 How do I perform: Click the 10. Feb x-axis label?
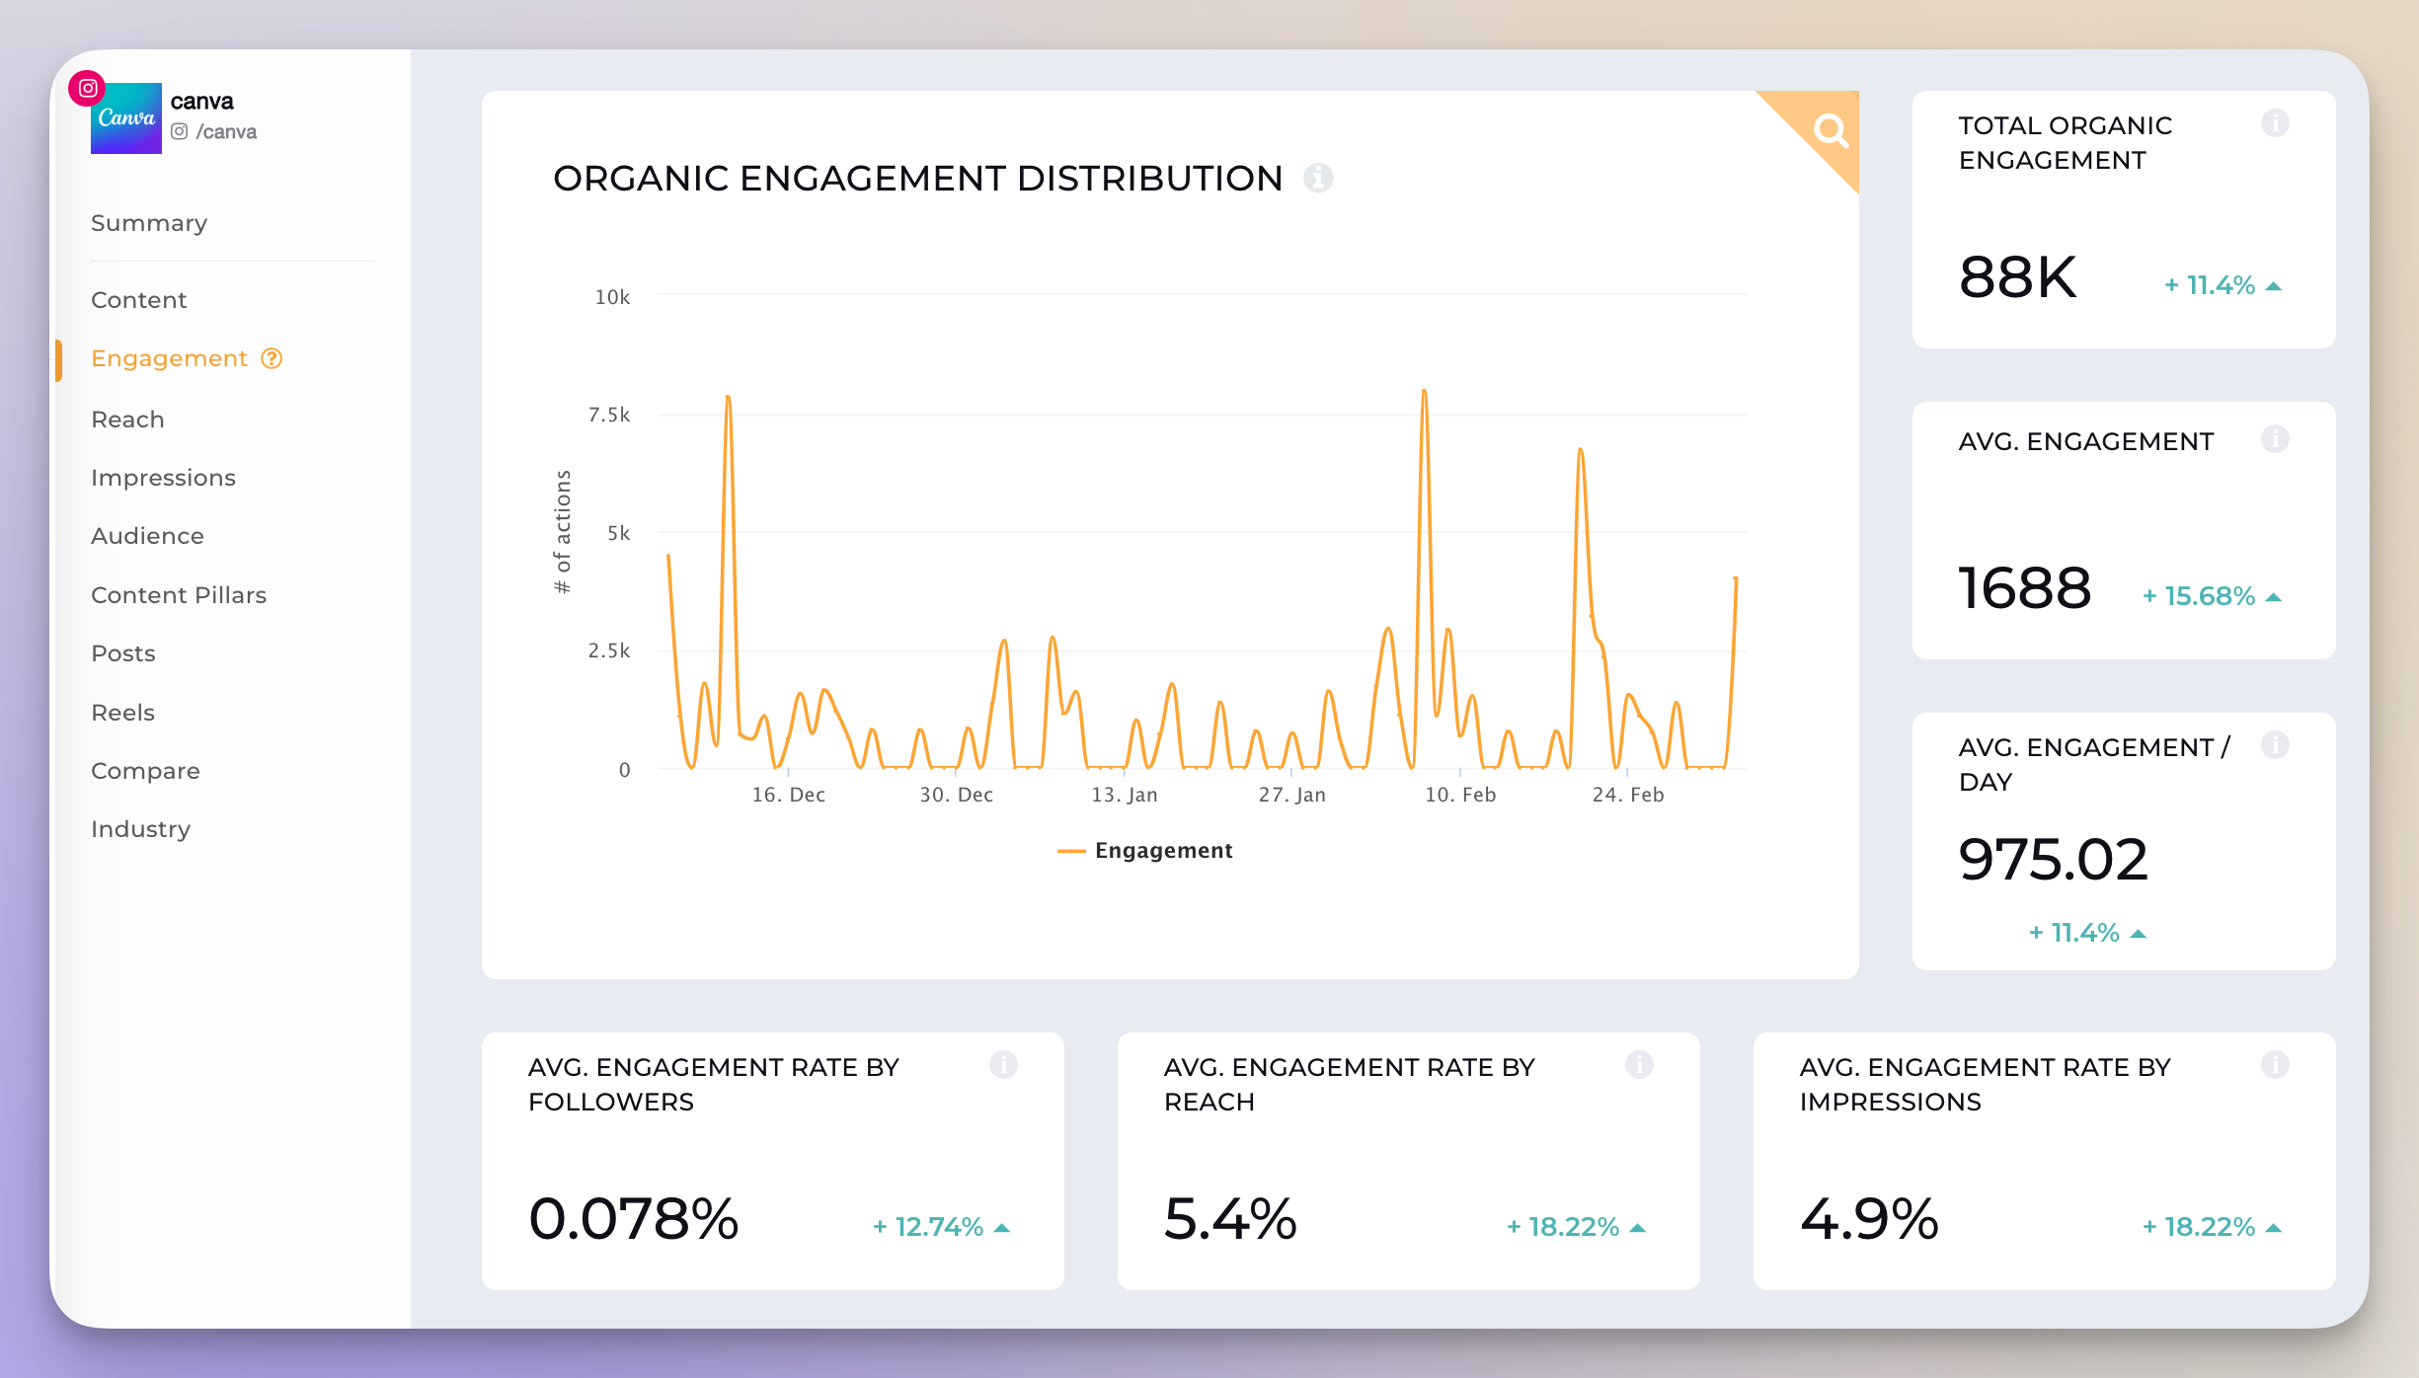1459,795
